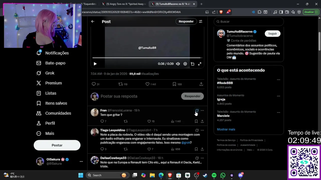Open the #RedeBBB trending topic
Screen dimensions: 321x180
pos(225,83)
